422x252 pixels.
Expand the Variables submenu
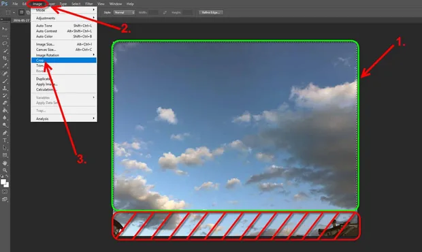pyautogui.click(x=63, y=97)
